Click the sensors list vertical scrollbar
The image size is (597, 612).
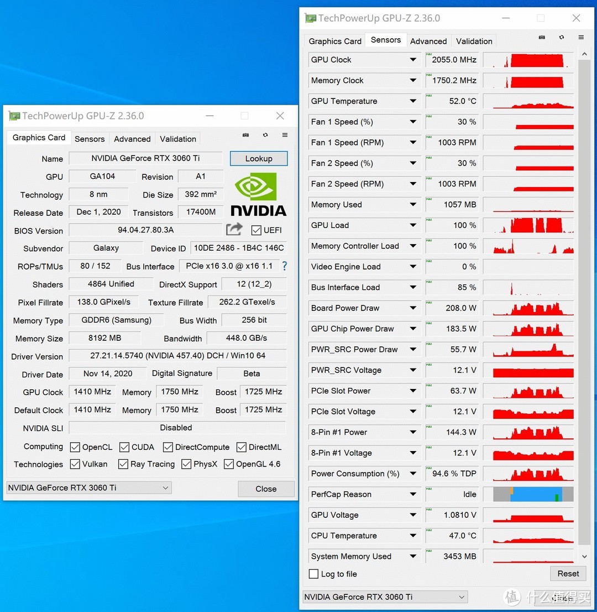click(584, 303)
